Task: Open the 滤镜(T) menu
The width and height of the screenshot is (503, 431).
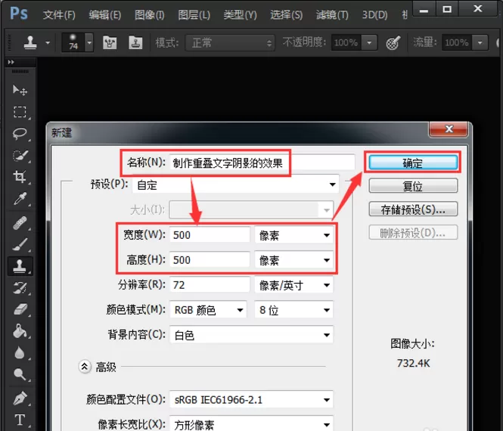Action: click(x=332, y=15)
